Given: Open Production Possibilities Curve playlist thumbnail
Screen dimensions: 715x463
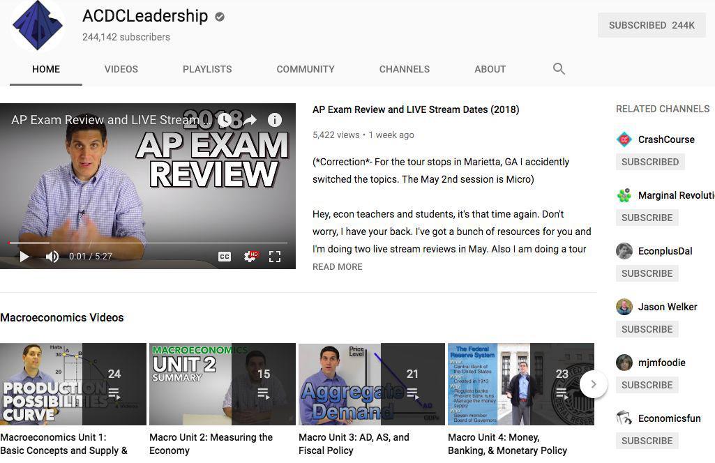Looking at the screenshot, I should [x=73, y=384].
